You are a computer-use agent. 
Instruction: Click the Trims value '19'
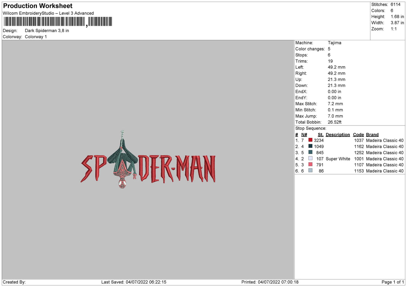click(330, 61)
